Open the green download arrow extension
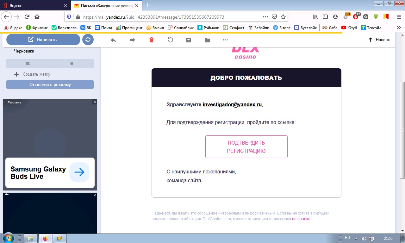The height and width of the screenshot is (243, 405). pos(376,17)
